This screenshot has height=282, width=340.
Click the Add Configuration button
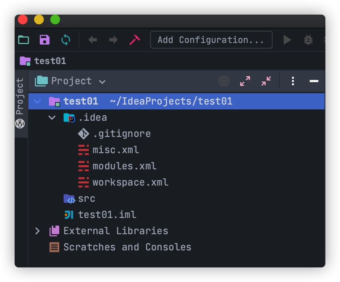(211, 40)
